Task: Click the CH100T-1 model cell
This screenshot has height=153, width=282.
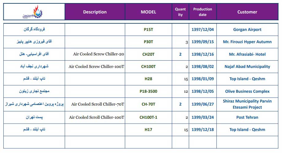Action: point(148,117)
